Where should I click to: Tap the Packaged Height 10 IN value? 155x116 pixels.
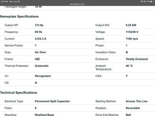pos(38,7)
